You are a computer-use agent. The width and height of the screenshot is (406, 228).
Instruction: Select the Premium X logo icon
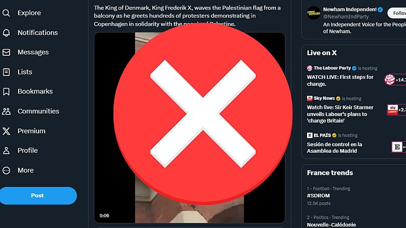pos(6,131)
